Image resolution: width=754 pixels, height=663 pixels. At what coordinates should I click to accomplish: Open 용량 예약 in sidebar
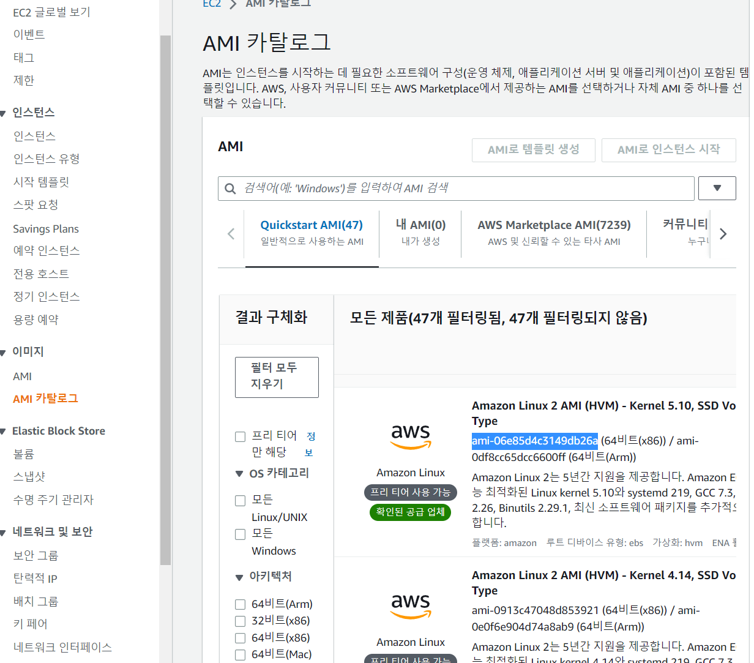coord(35,320)
